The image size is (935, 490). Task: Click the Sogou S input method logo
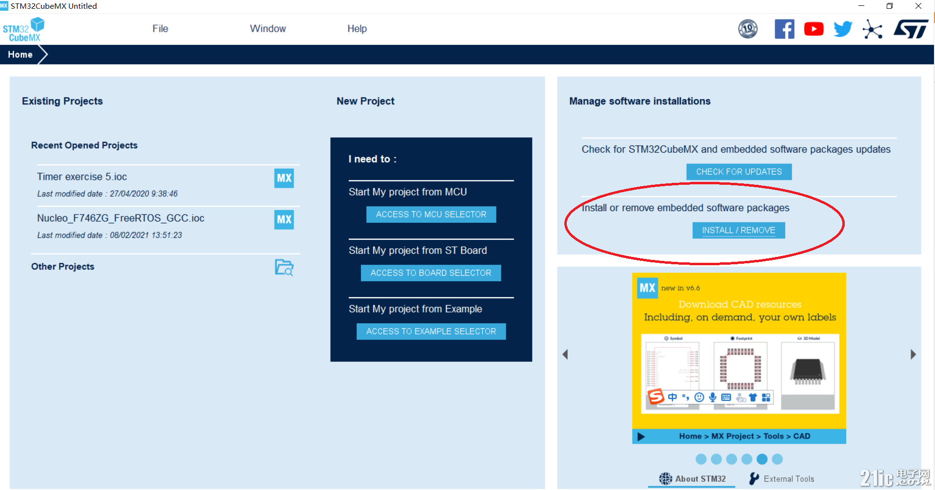pos(656,397)
